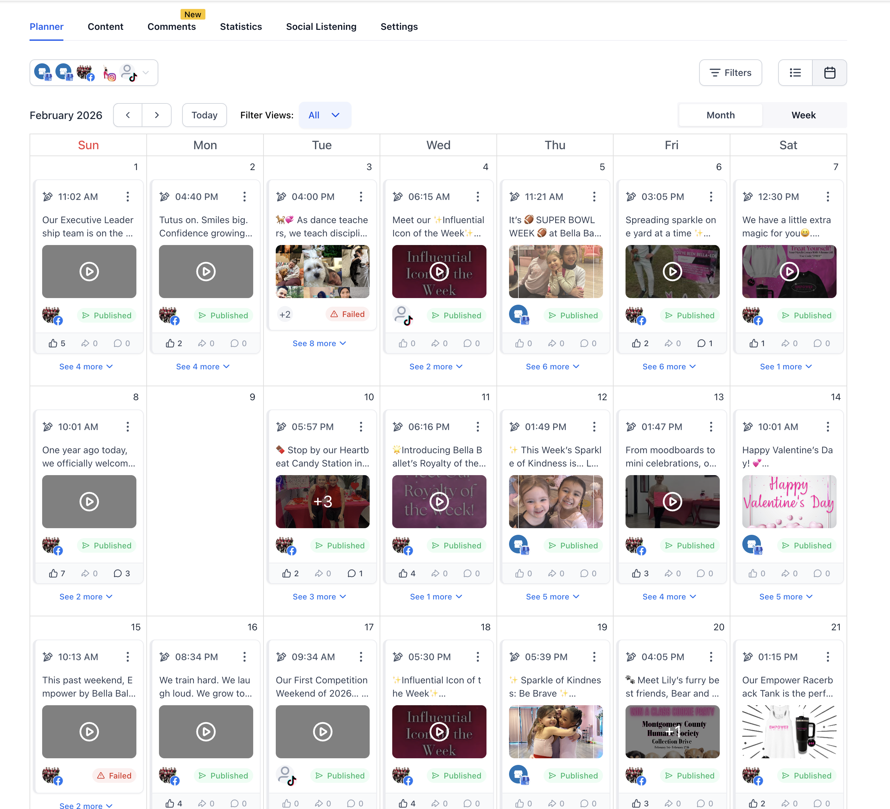Open options for 05:39 PM post
Screen dimensions: 890x809
594,657
